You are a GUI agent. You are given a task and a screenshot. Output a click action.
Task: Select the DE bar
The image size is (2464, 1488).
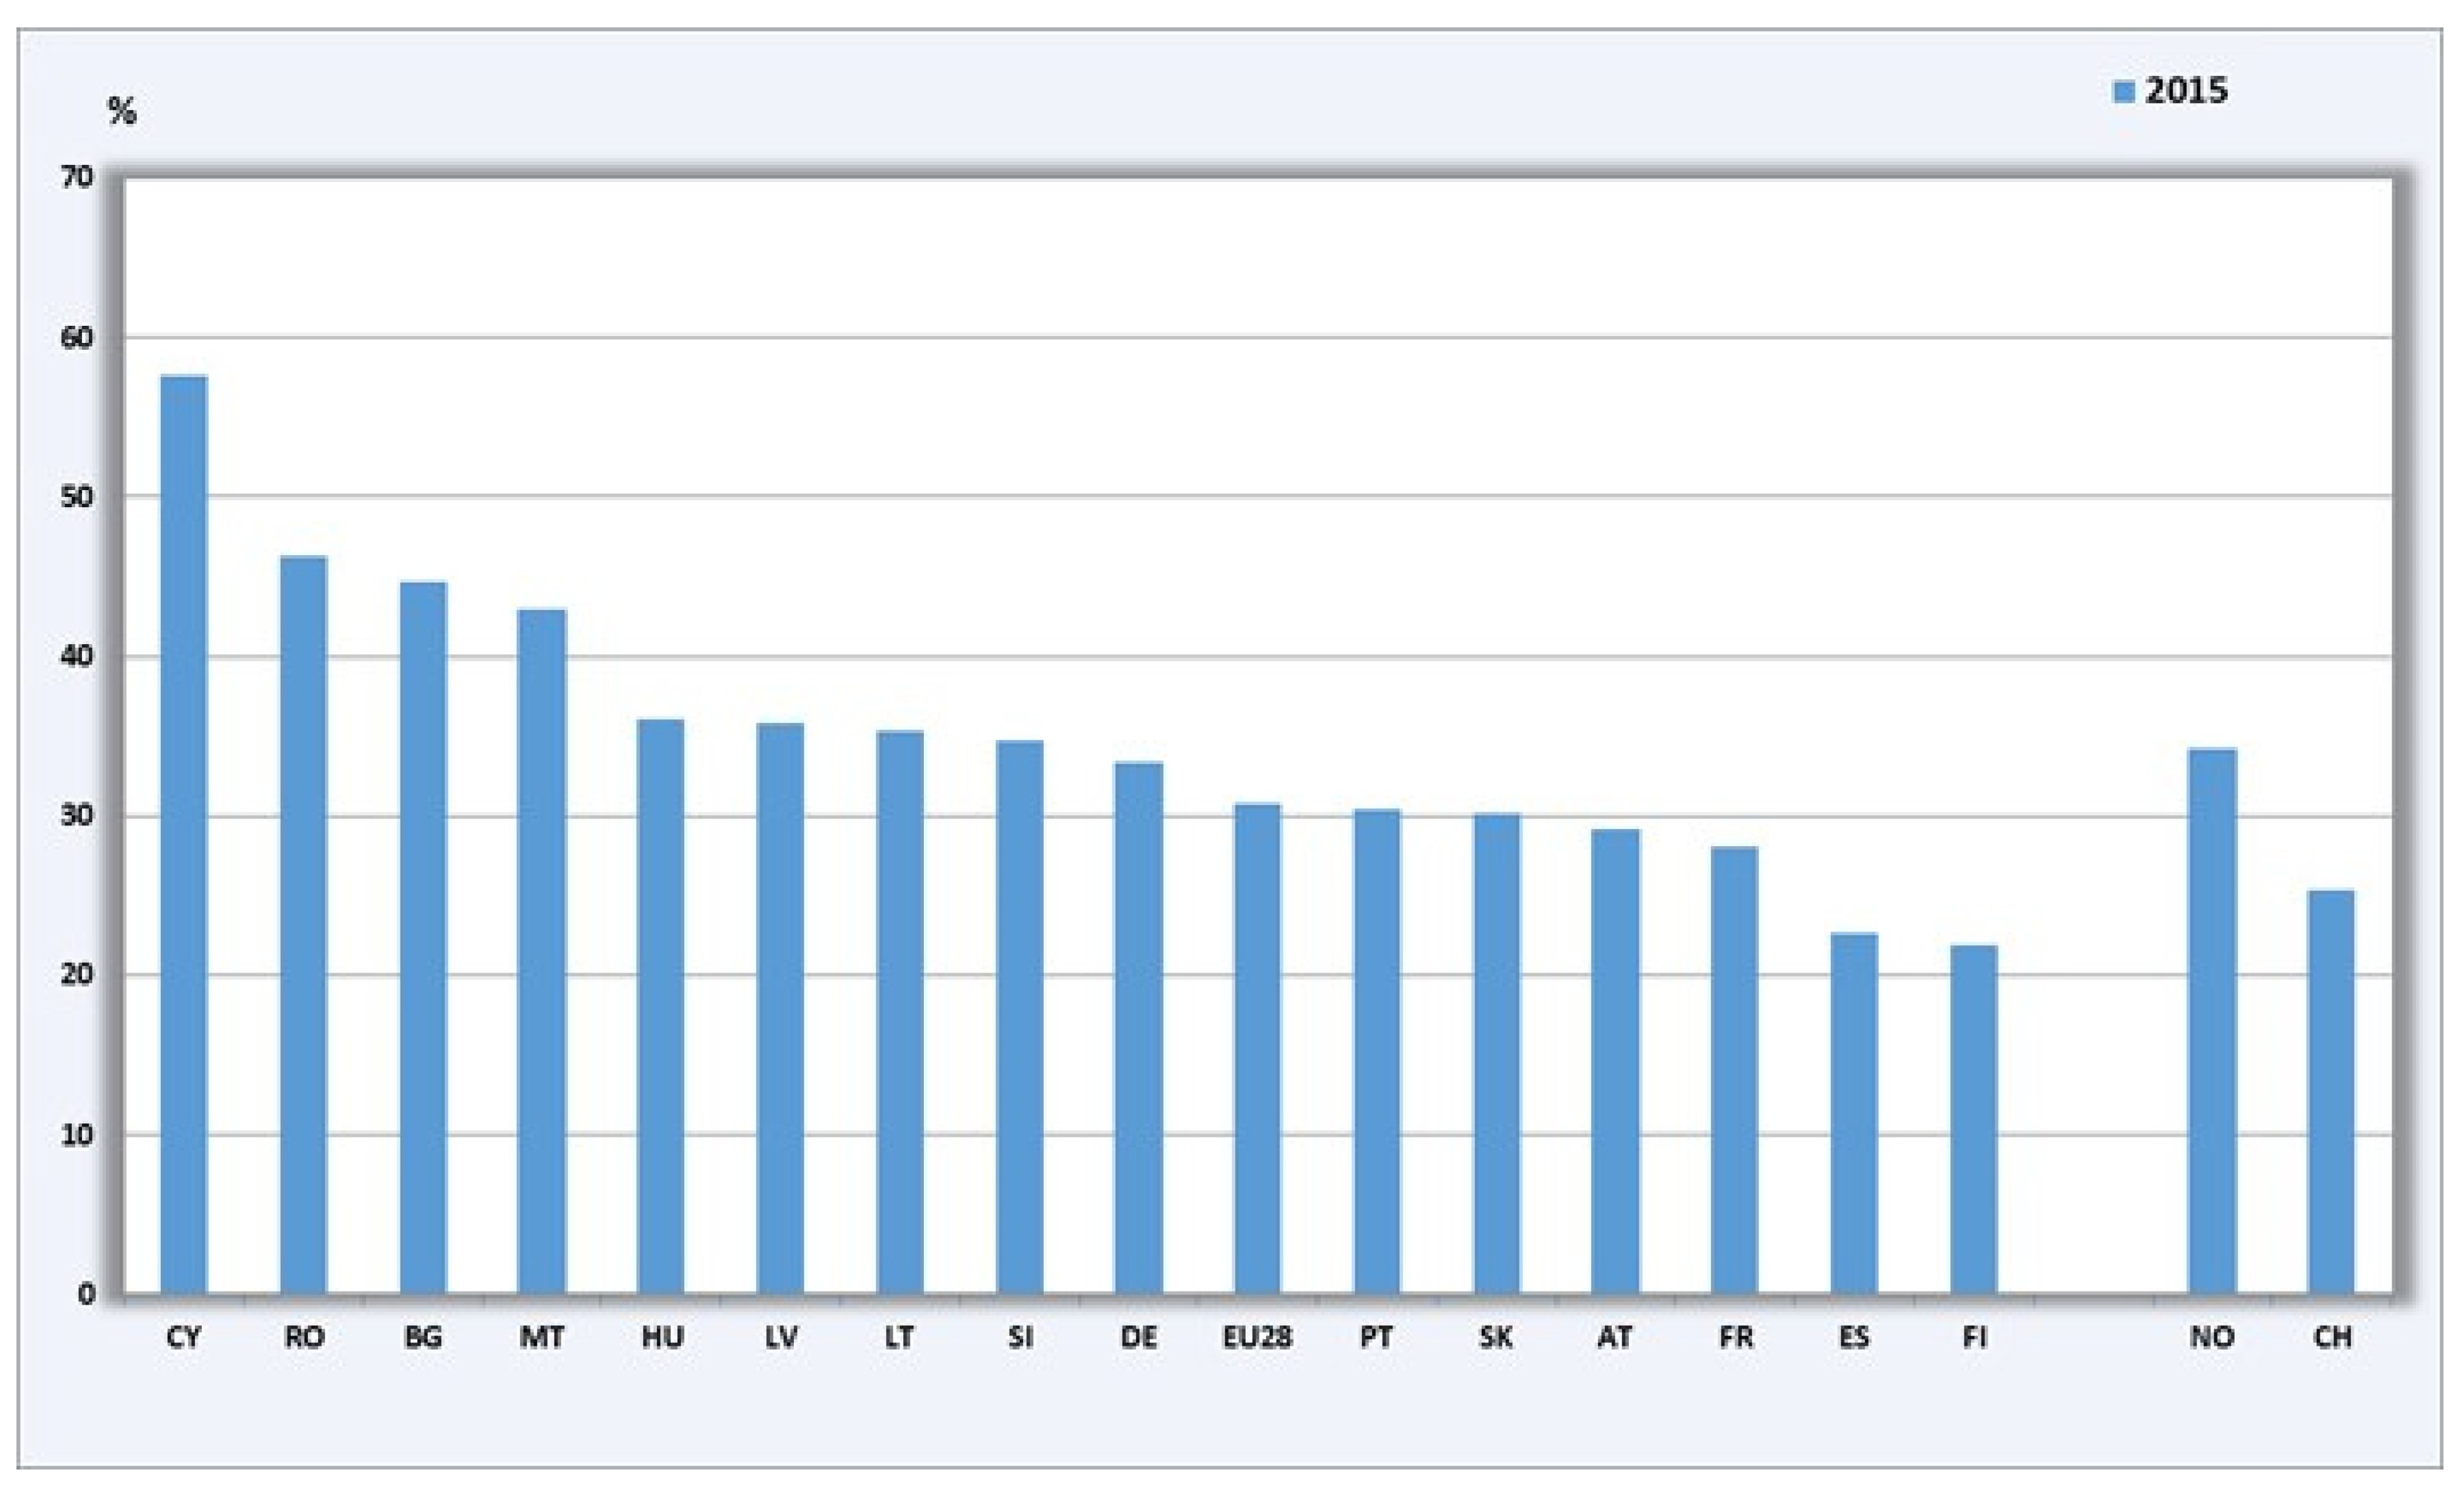[1139, 1028]
